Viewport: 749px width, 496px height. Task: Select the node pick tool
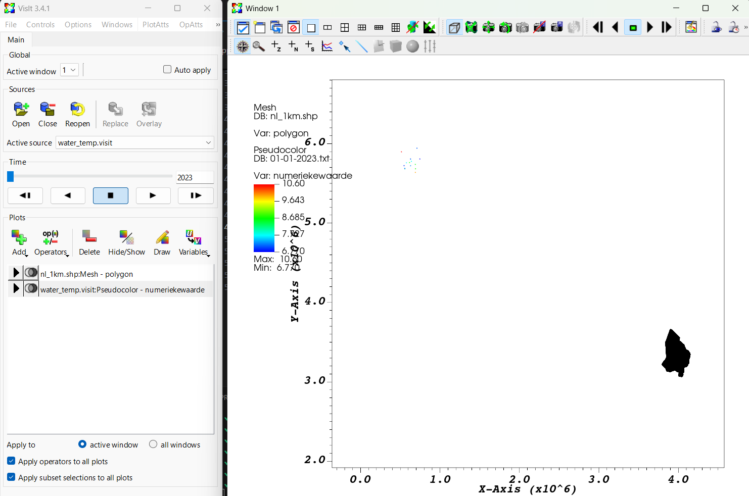pos(293,46)
